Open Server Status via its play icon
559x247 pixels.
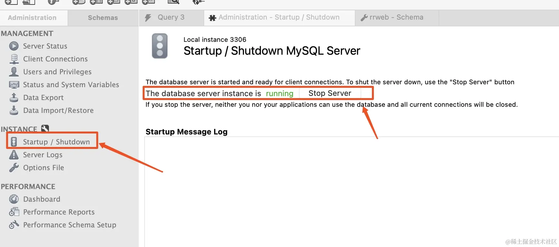click(14, 46)
